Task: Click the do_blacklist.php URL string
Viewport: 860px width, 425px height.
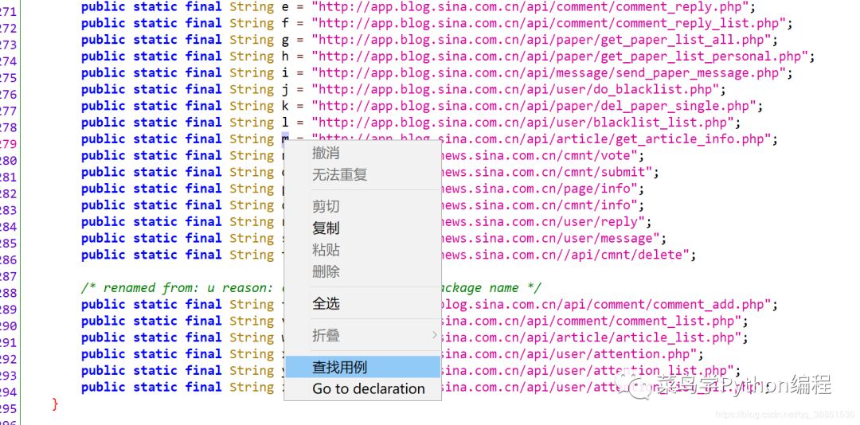Action: tap(514, 89)
